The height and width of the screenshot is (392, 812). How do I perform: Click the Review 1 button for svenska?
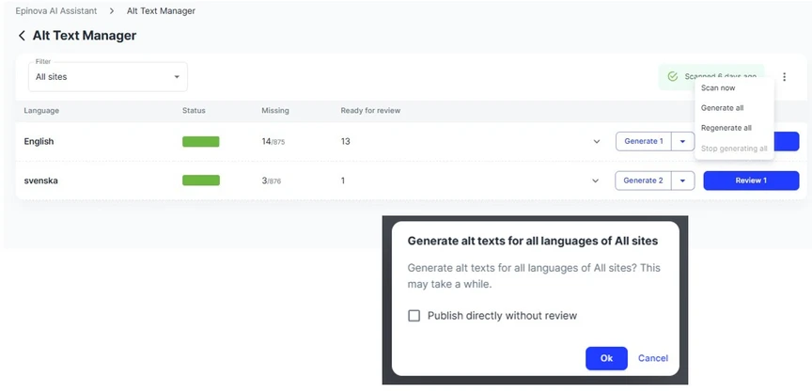pos(751,180)
